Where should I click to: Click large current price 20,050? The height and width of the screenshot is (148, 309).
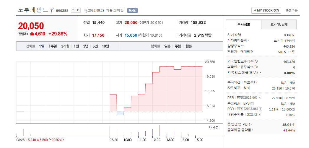click(x=31, y=26)
